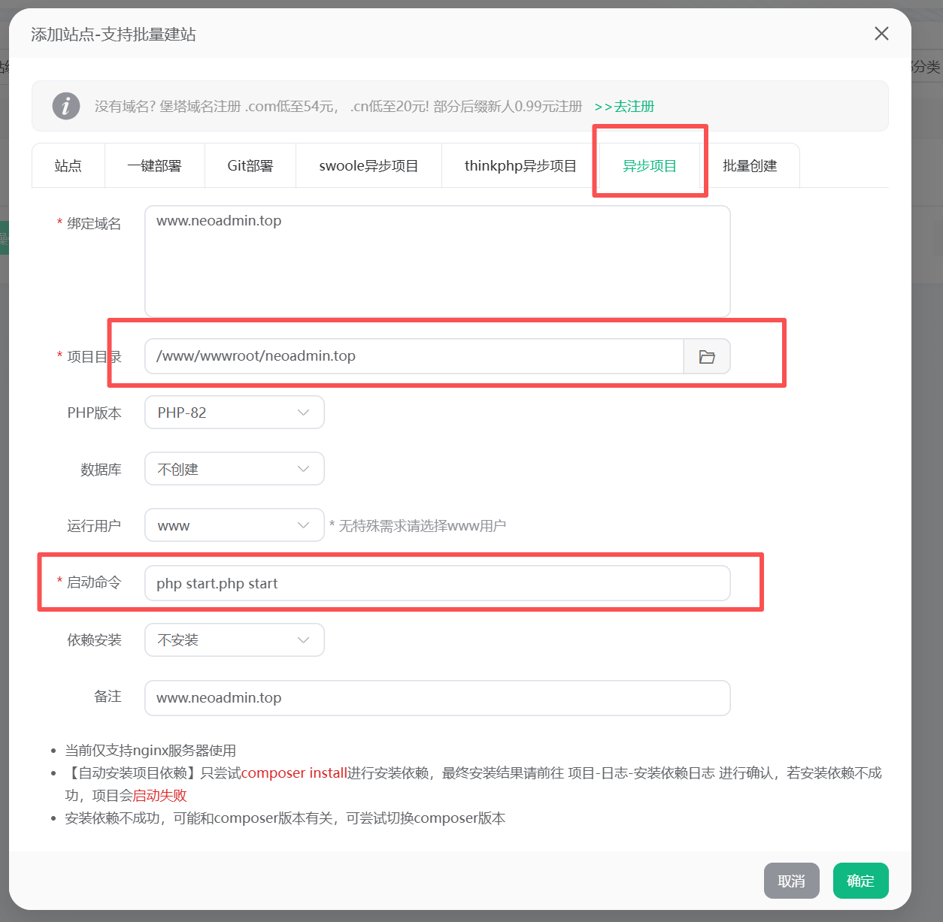Click the >>去注册 link
The image size is (943, 922).
coord(624,107)
